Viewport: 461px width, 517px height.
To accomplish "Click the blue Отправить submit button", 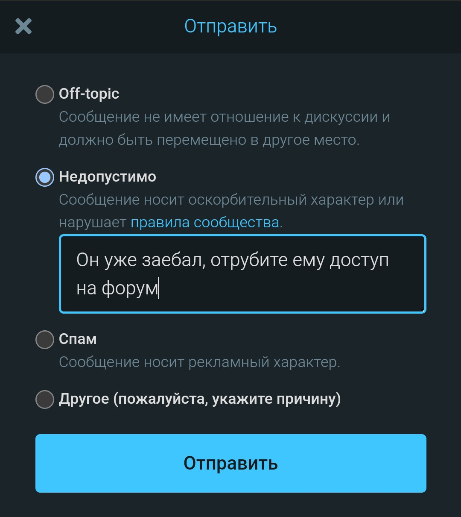I will pyautogui.click(x=230, y=463).
